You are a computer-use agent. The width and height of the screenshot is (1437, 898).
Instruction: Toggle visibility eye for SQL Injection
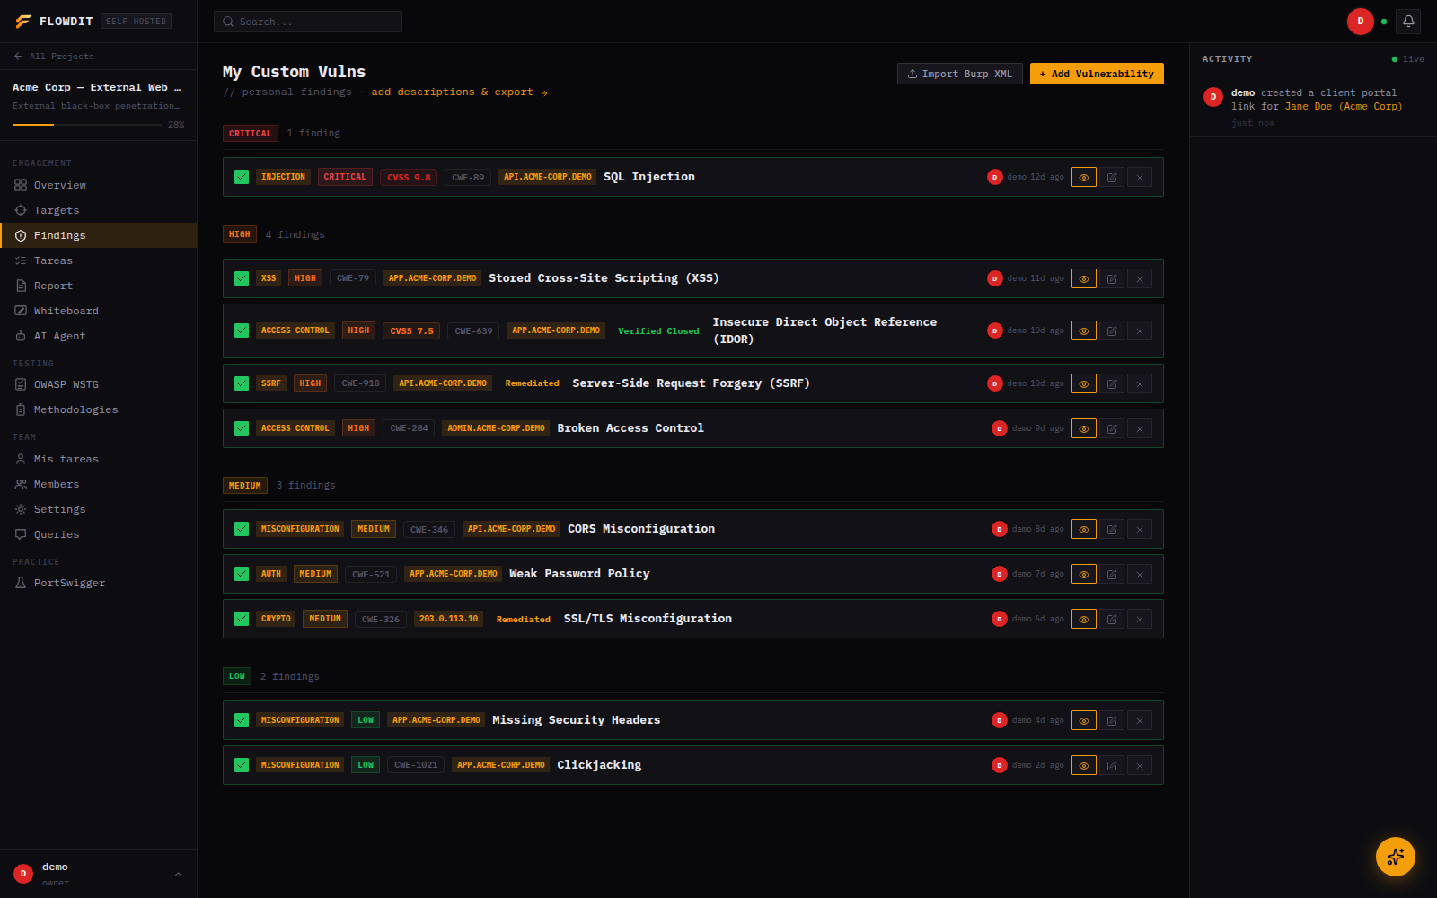pos(1084,178)
